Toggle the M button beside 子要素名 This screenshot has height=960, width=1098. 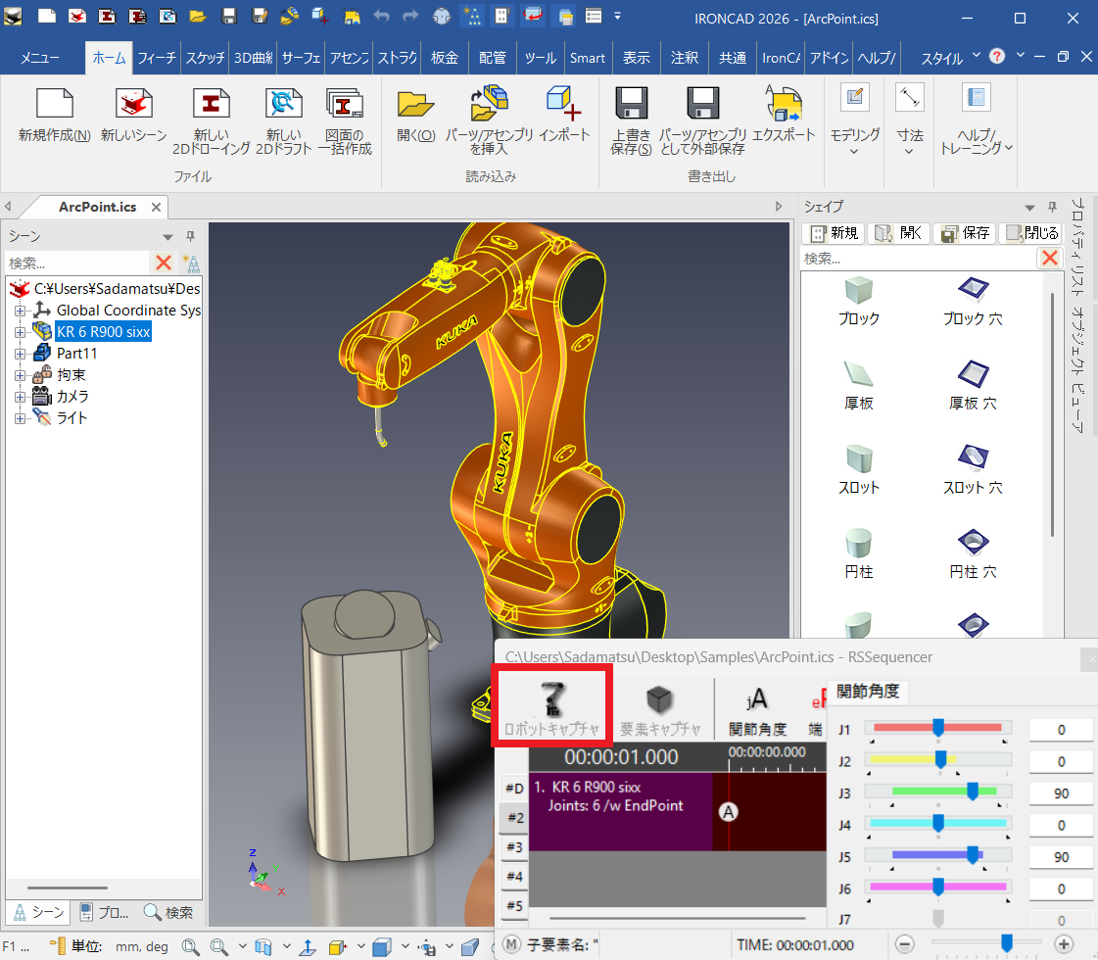512,944
